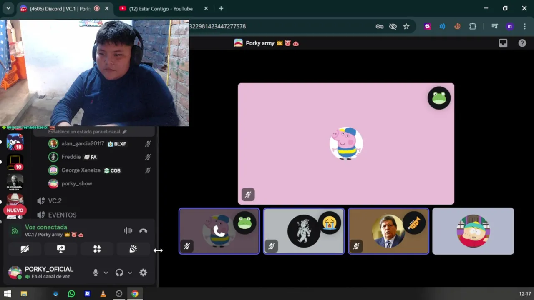Open Chrome three-dot menu
The image size is (534, 300).
pos(525,26)
